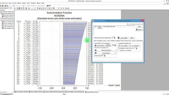Click the What's This help cursor icon
Image resolution: width=169 pixels, height=95 pixels.
click(49, 6)
